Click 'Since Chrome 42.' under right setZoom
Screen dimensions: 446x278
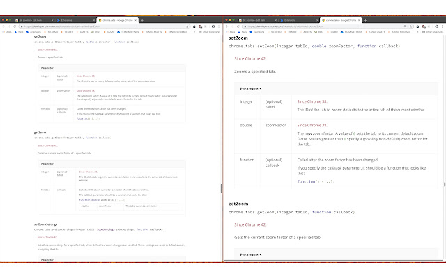click(250, 58)
